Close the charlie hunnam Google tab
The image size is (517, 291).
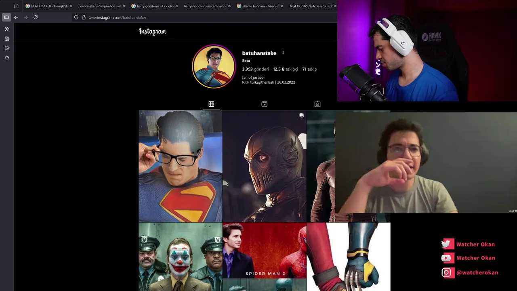click(x=282, y=6)
